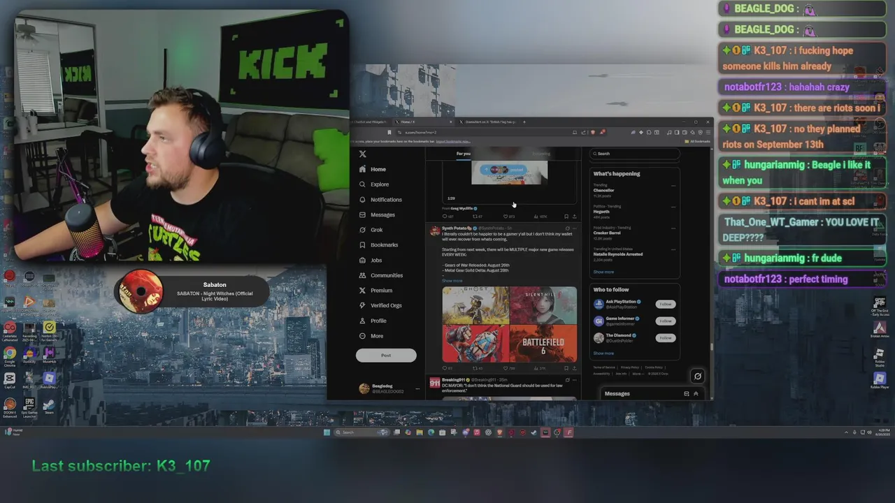This screenshot has height=503, width=895.
Task: Switch to the DramaAlert browser tab
Action: [x=490, y=122]
